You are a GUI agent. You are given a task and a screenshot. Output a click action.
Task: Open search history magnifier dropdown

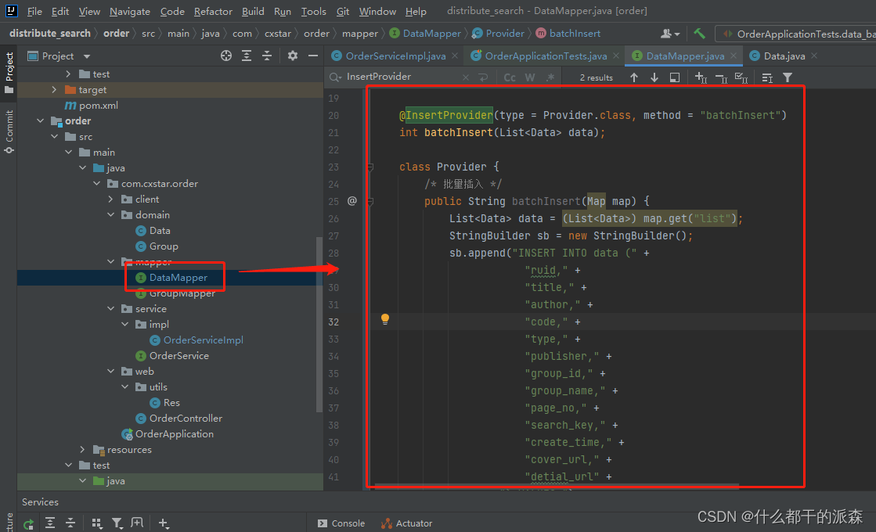tap(334, 77)
